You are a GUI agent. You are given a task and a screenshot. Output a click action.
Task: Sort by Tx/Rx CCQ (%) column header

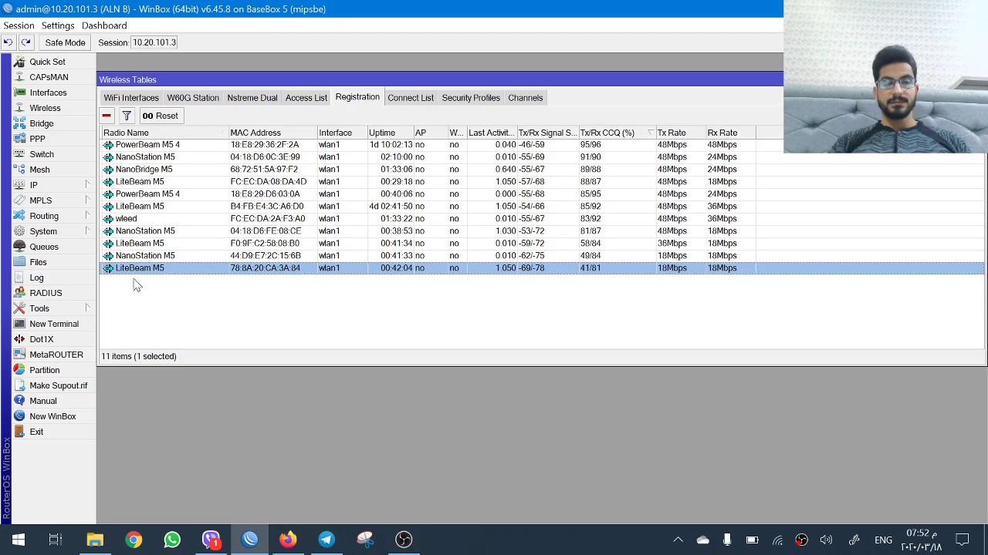coord(616,133)
